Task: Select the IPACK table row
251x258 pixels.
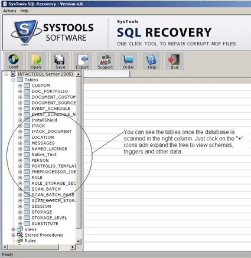Action: point(38,126)
